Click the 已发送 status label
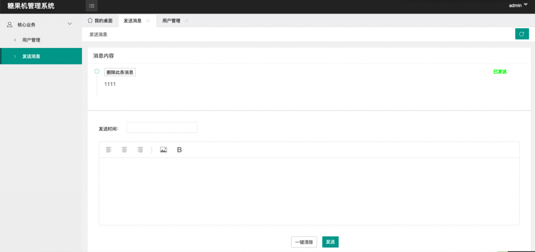The image size is (535, 252). pyautogui.click(x=500, y=72)
